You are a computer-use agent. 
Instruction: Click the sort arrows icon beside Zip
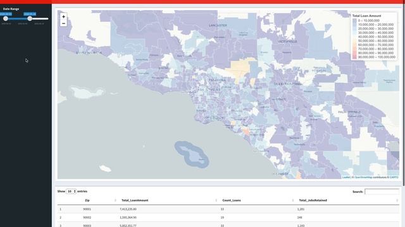coord(115,201)
